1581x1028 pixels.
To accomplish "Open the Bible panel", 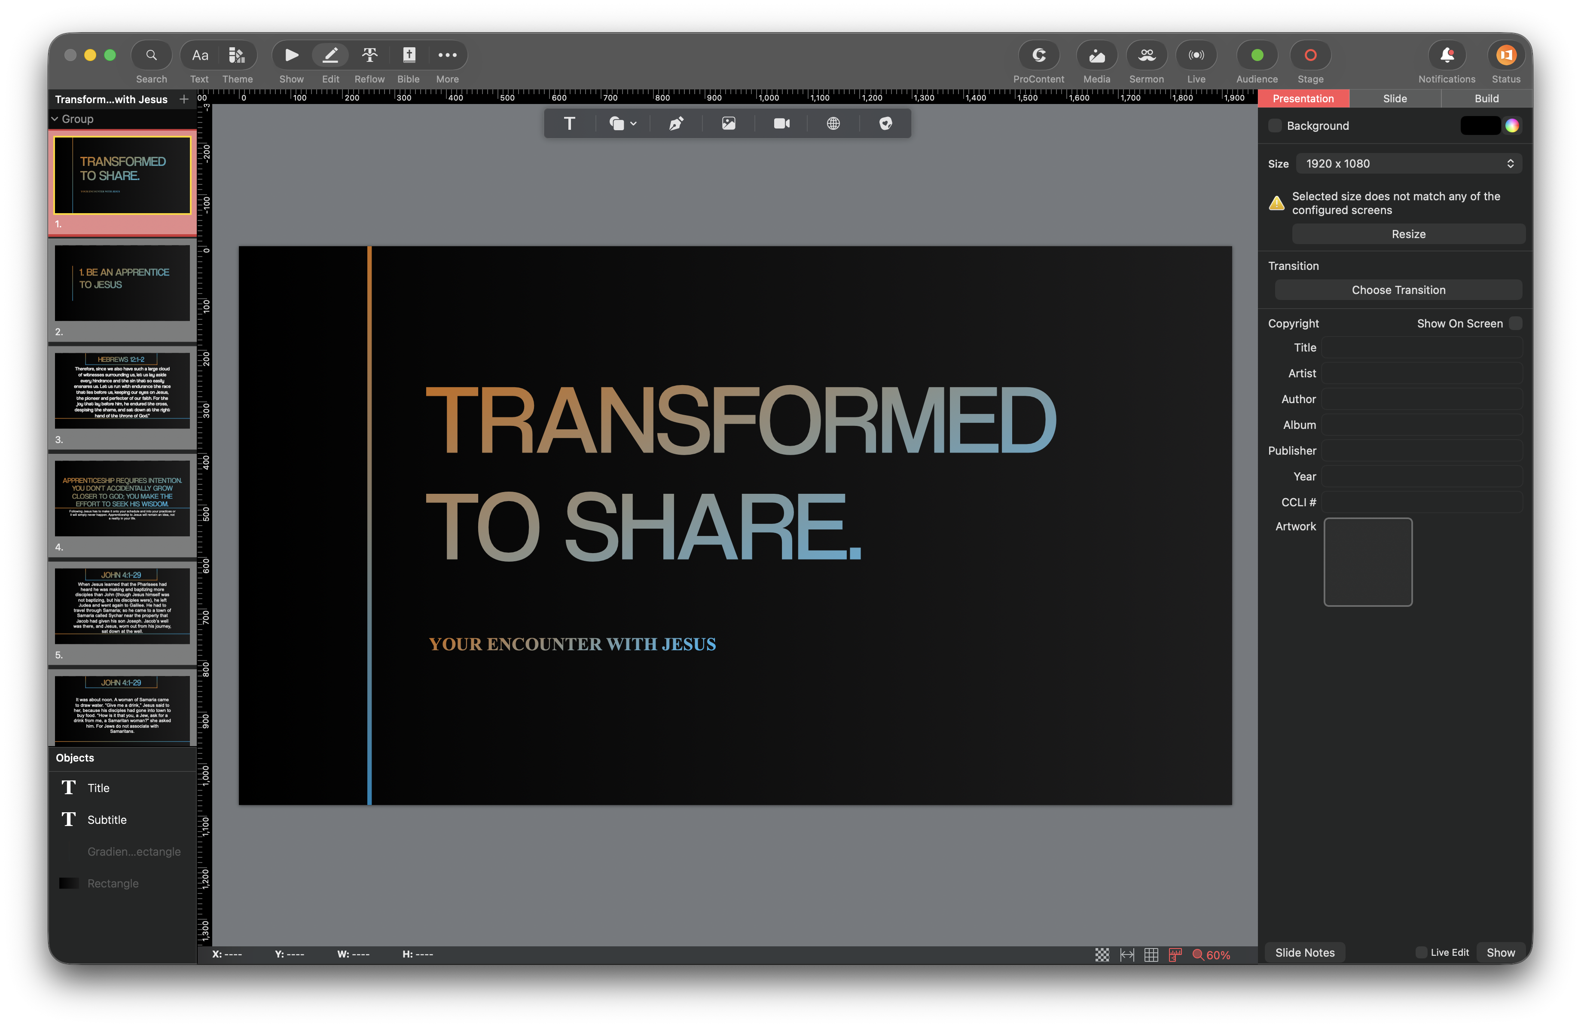I will click(409, 55).
